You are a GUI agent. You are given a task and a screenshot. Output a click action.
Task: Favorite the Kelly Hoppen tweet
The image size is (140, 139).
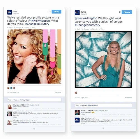(x=25, y=28)
